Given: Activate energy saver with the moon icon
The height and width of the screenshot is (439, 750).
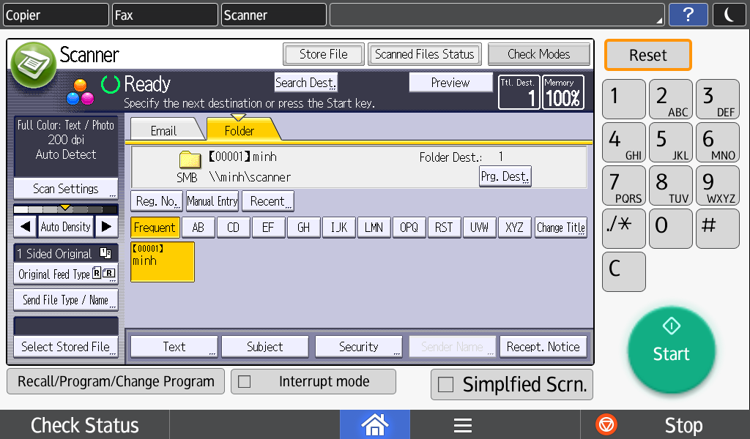Looking at the screenshot, I should [x=729, y=14].
